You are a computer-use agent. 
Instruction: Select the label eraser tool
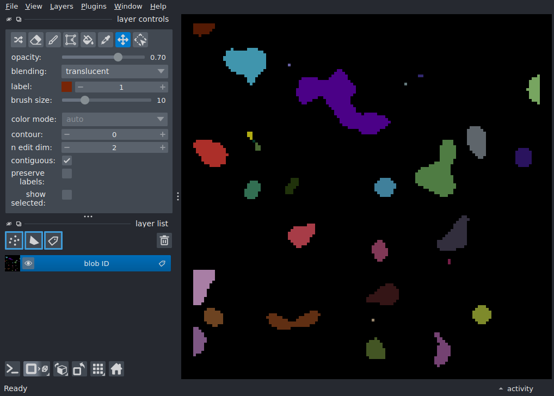point(36,40)
